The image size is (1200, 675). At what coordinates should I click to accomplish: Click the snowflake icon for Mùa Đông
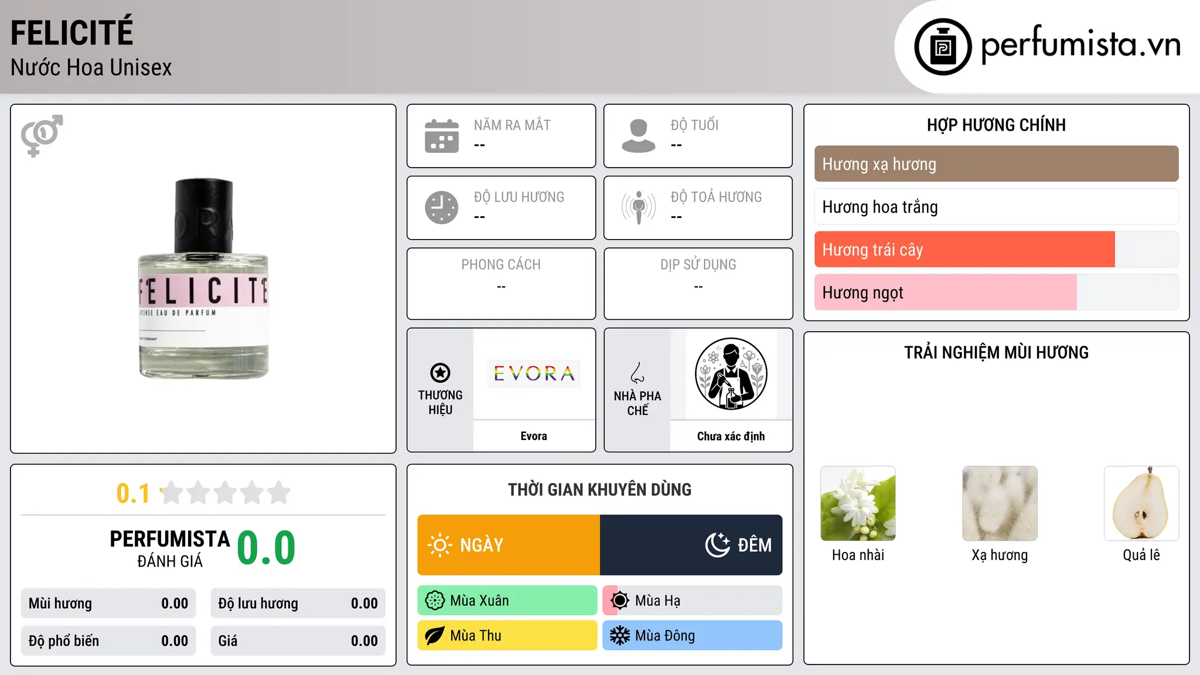click(620, 636)
